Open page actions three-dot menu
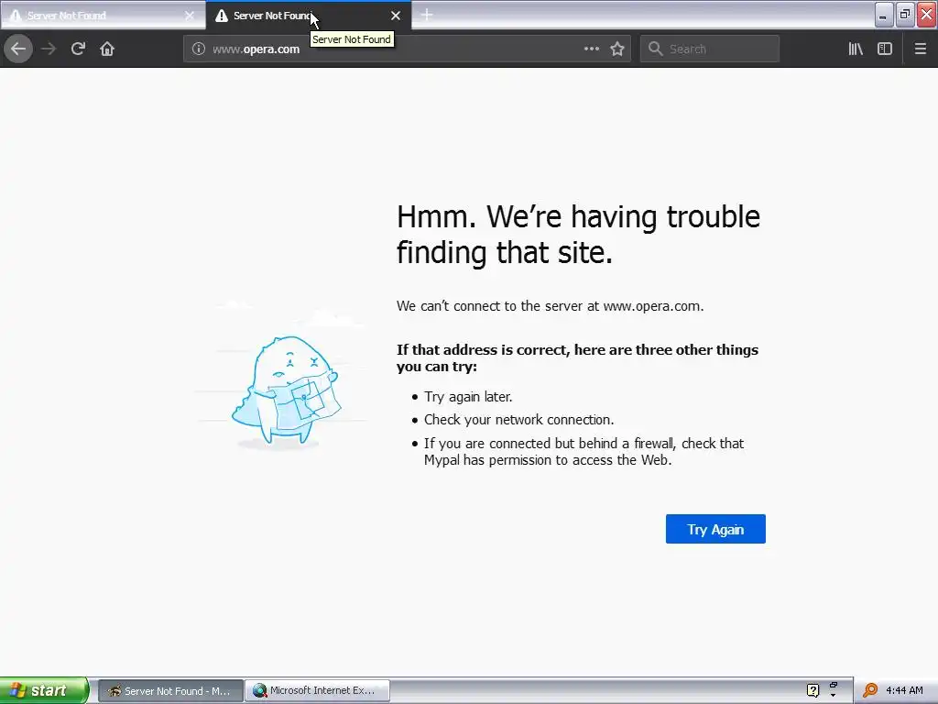 pyautogui.click(x=592, y=49)
